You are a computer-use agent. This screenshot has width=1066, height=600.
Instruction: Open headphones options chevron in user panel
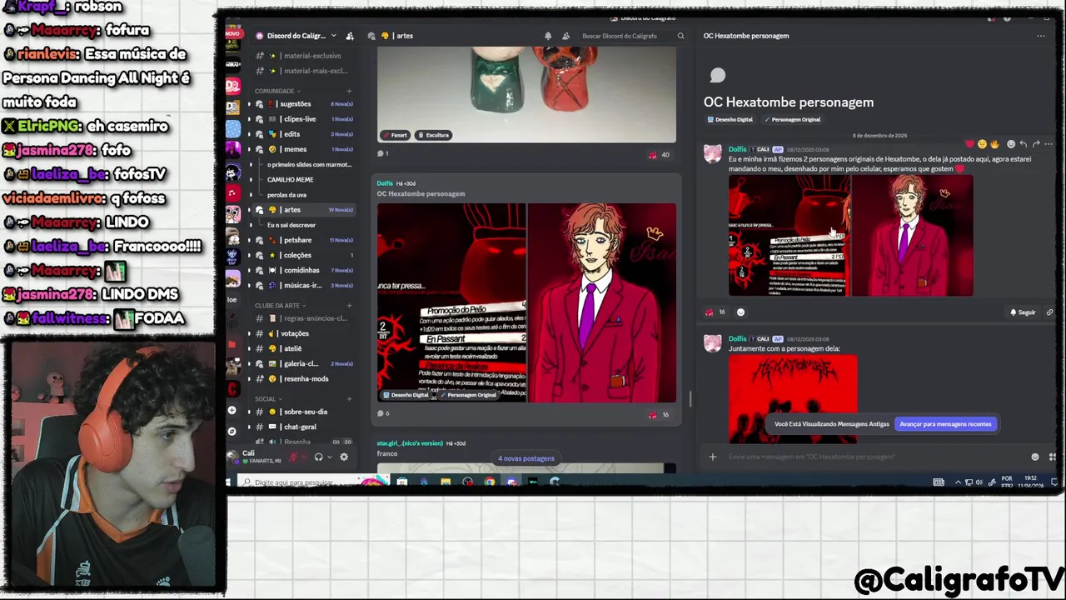(x=329, y=457)
